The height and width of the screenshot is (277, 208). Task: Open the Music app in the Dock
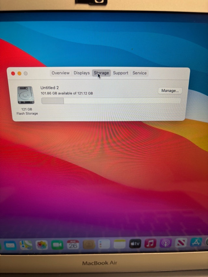click(150, 243)
